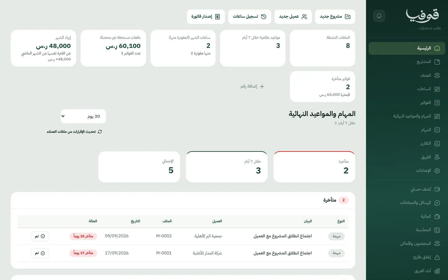Select the متأخرة summary tab card
The image size is (448, 280).
tap(314, 167)
